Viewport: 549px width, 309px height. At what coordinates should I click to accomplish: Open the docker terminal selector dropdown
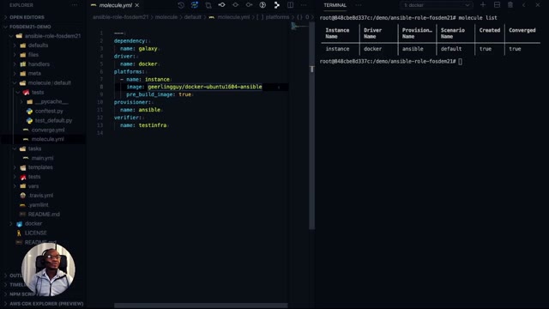(x=436, y=5)
